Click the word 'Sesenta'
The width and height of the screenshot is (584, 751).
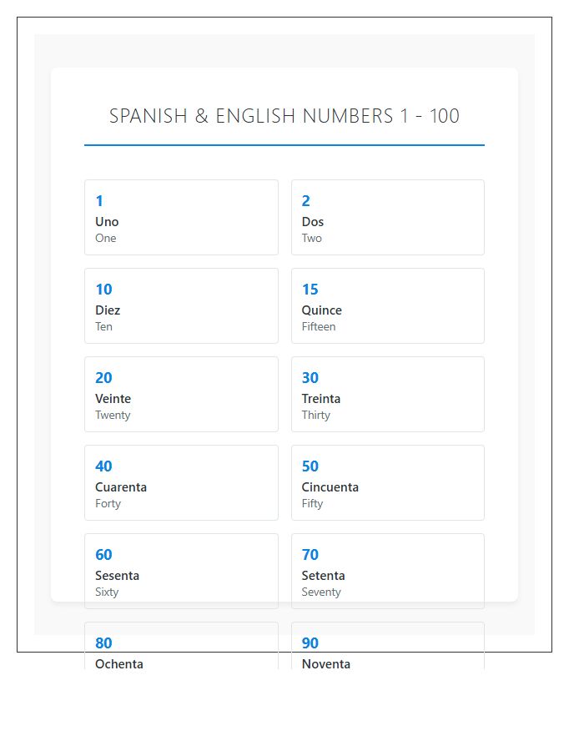click(118, 576)
